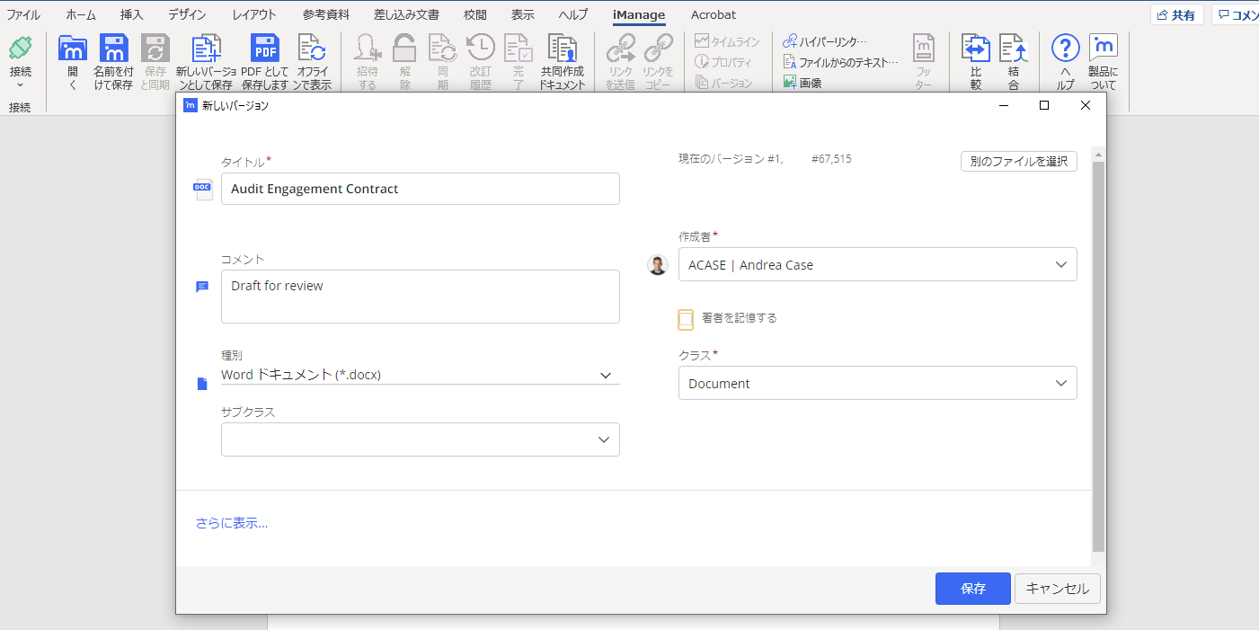This screenshot has width=1259, height=630.
Task: Click inside the タイトル field showing Audit Engagement Contract
Action: [x=420, y=189]
